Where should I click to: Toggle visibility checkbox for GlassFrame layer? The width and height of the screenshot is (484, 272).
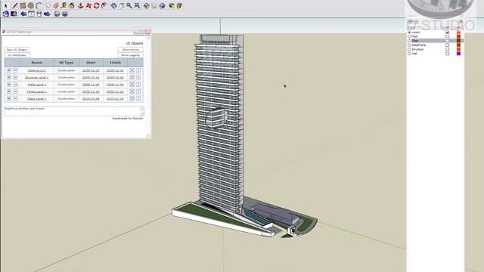[447, 45]
